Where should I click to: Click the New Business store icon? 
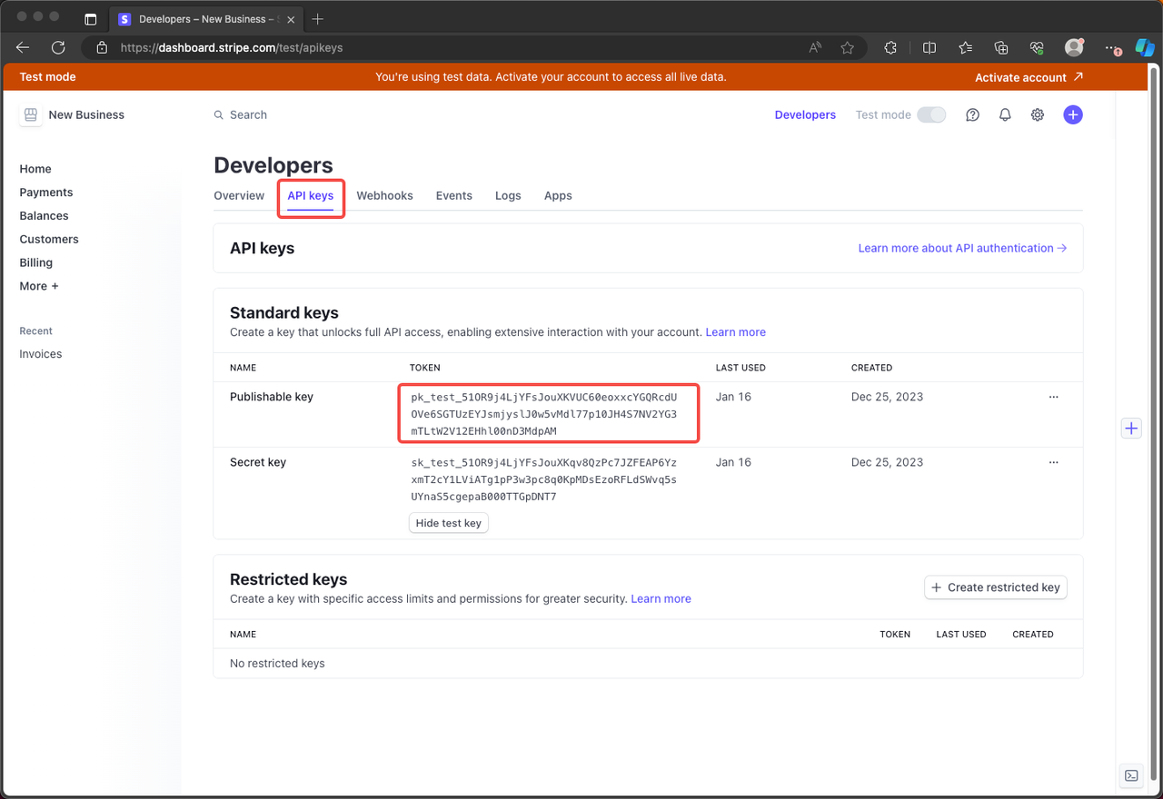click(31, 114)
